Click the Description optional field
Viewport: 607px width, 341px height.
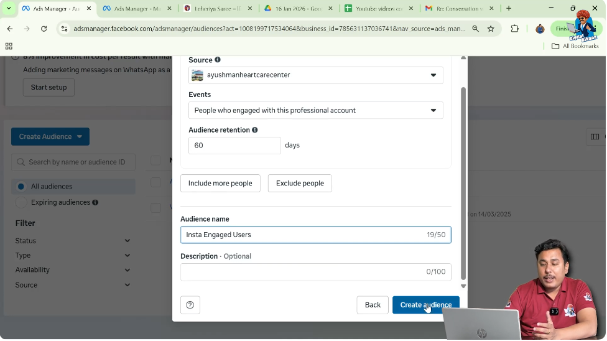(315, 272)
